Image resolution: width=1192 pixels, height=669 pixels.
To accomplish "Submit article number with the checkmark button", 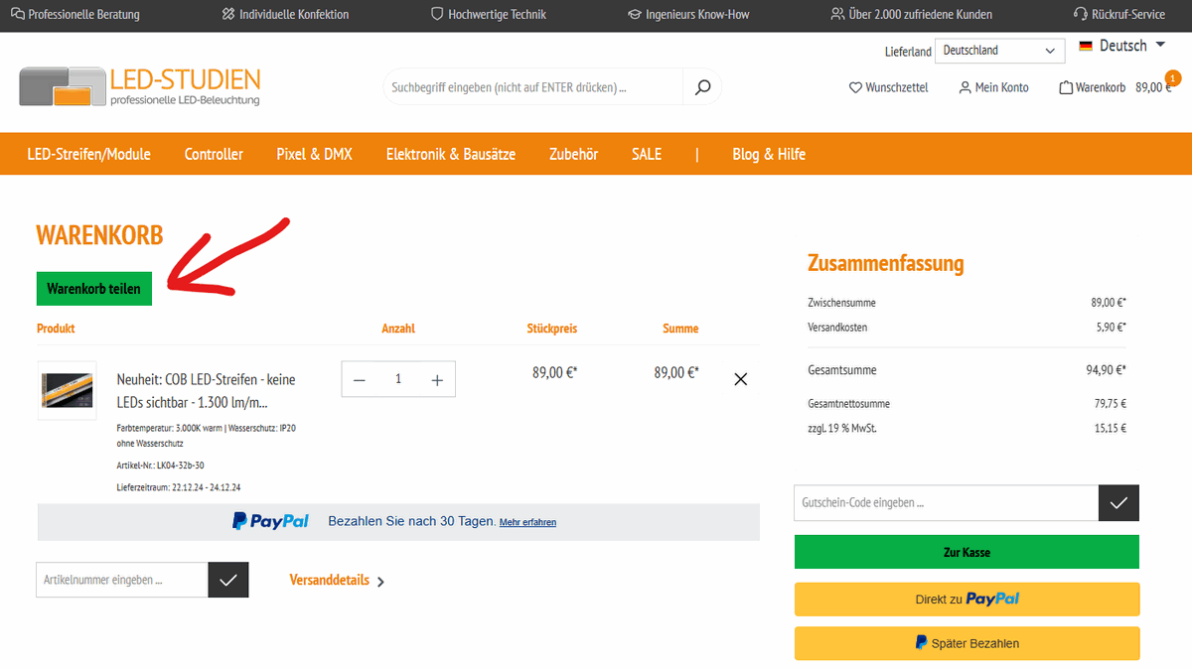I will pos(227,580).
